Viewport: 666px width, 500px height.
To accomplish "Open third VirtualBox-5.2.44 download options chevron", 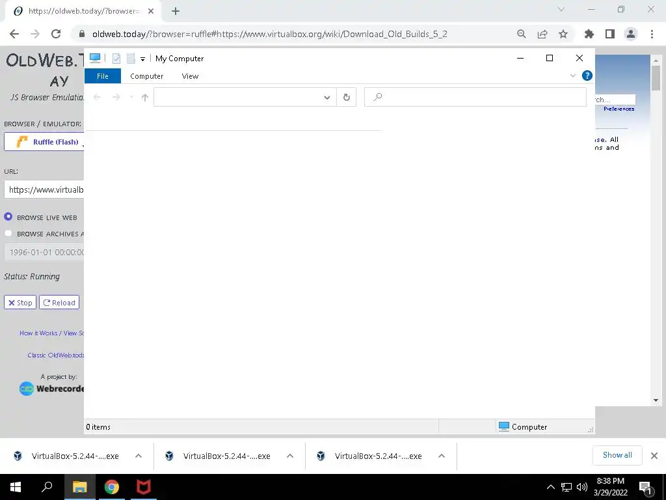I will click(442, 456).
